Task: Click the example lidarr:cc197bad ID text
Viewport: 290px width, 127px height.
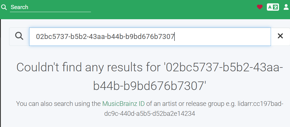Action: [261, 104]
